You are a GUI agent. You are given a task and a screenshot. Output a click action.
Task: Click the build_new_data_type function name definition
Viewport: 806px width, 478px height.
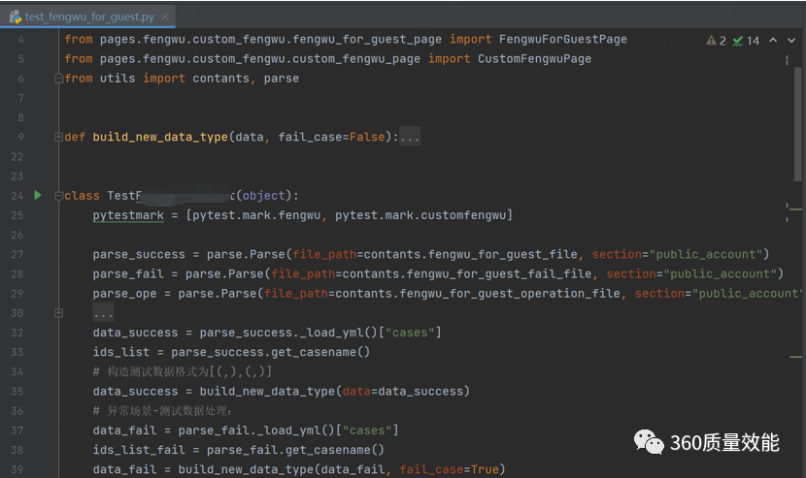tap(160, 137)
